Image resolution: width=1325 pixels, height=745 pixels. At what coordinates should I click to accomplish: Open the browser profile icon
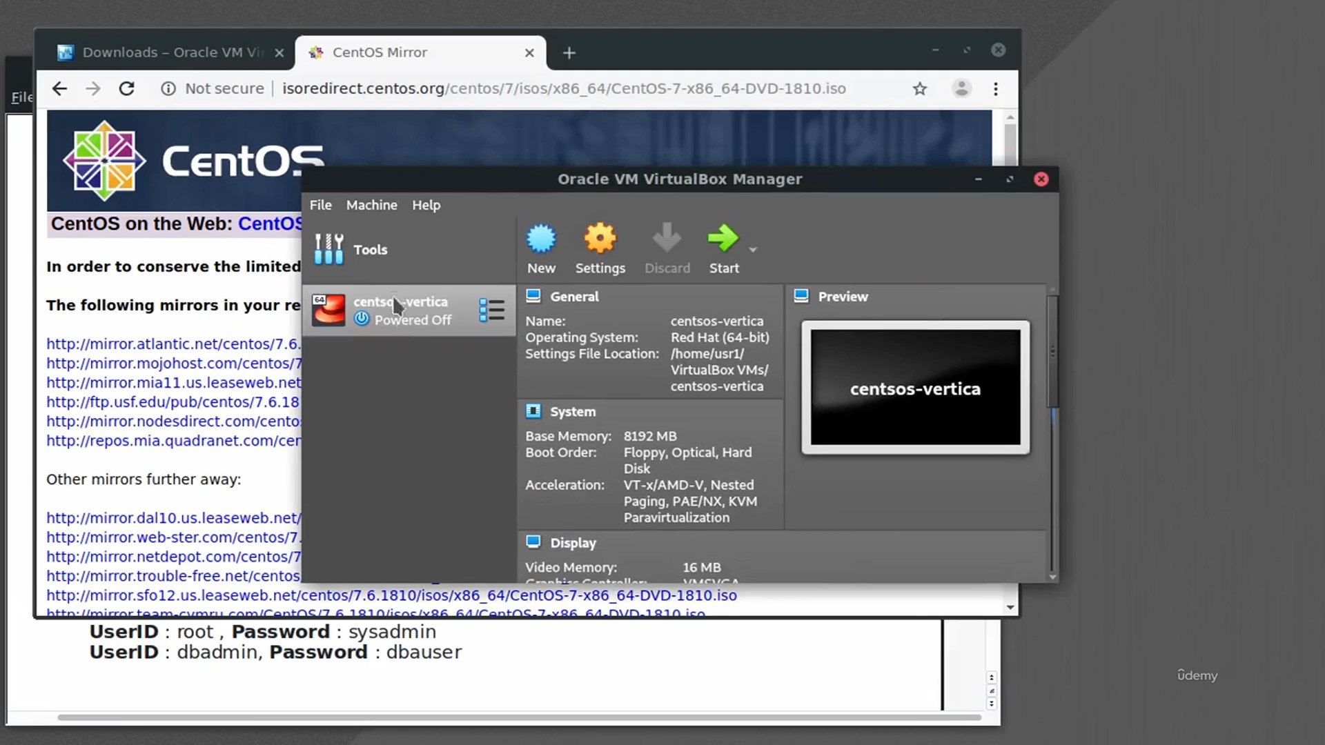click(x=961, y=88)
